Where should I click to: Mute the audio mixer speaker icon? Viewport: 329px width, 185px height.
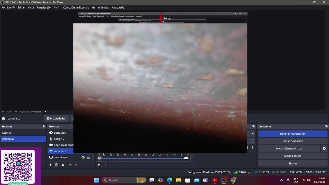click(x=100, y=158)
